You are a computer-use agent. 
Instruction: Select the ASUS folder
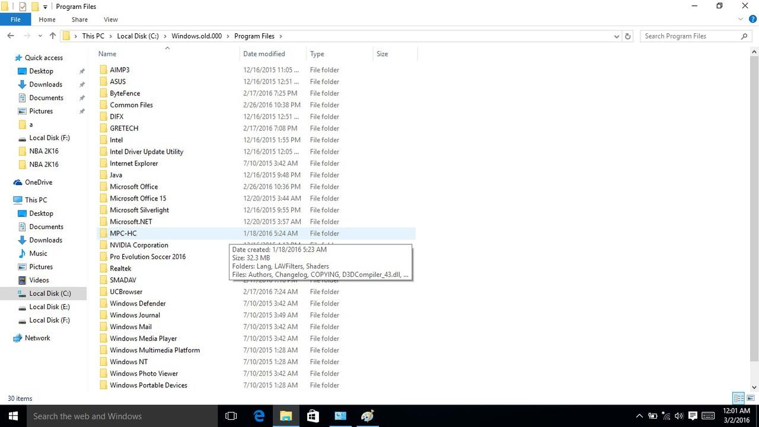click(x=117, y=82)
